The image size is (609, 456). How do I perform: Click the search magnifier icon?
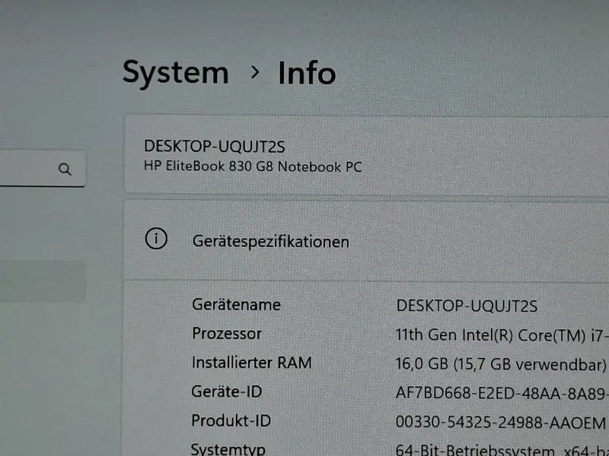point(65,169)
